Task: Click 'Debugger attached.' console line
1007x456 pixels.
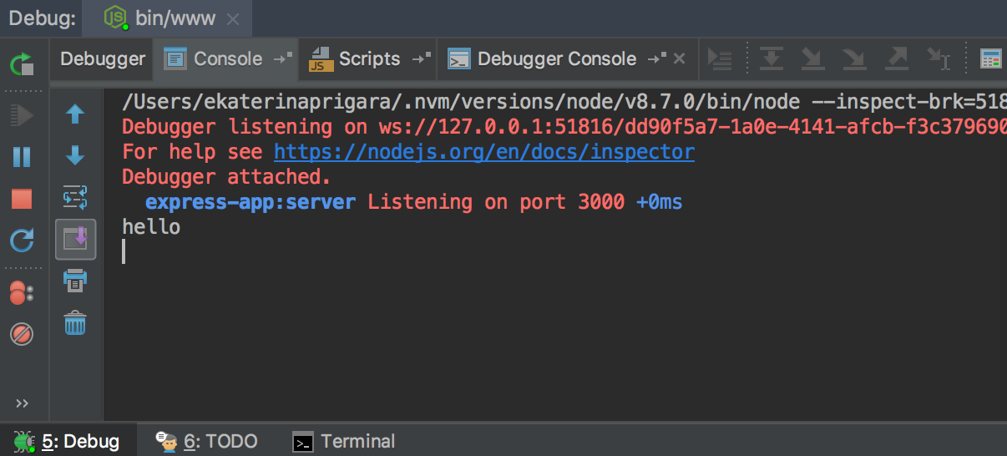Action: pyautogui.click(x=226, y=176)
